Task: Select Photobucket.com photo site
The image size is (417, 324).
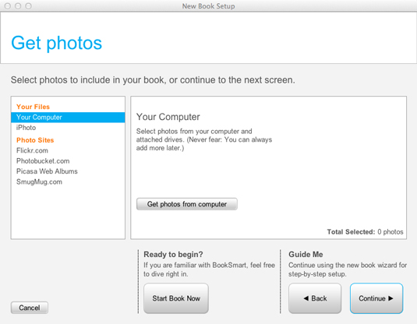Action: (43, 160)
